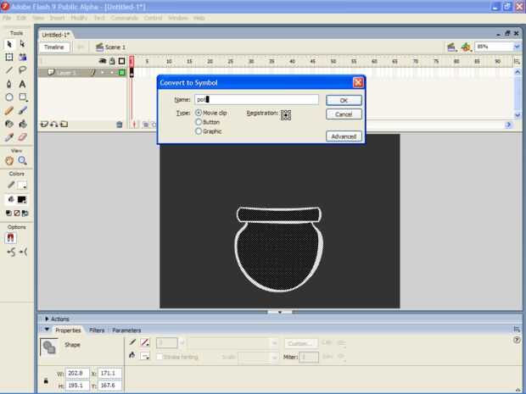526x394 pixels.
Task: Select the Pen tool
Action: click(x=9, y=84)
